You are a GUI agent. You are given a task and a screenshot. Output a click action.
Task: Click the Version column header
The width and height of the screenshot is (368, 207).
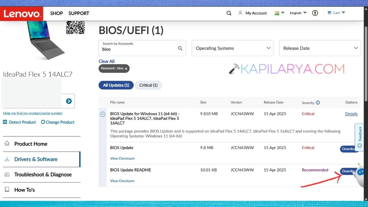point(236,102)
